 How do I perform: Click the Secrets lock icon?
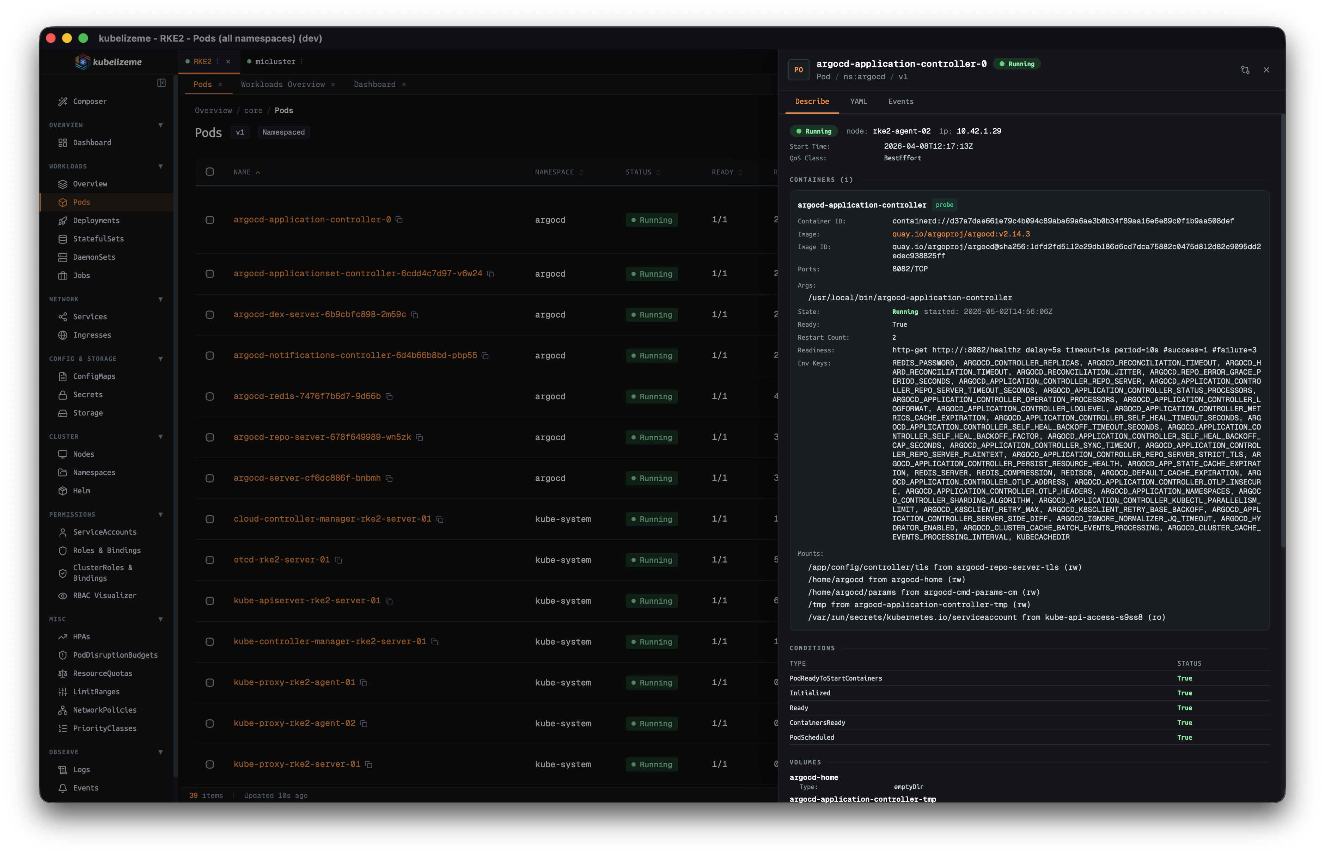click(x=63, y=395)
